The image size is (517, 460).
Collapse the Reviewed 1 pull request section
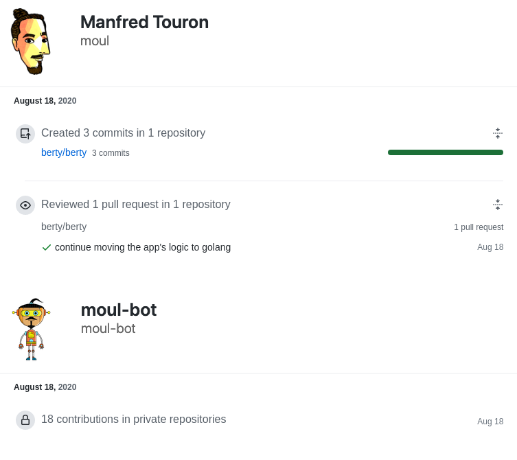click(x=498, y=205)
